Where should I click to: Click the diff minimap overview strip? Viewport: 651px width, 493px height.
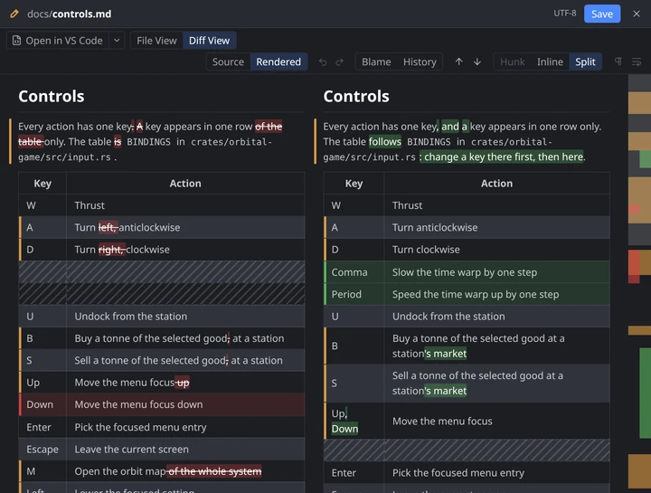pos(639,283)
